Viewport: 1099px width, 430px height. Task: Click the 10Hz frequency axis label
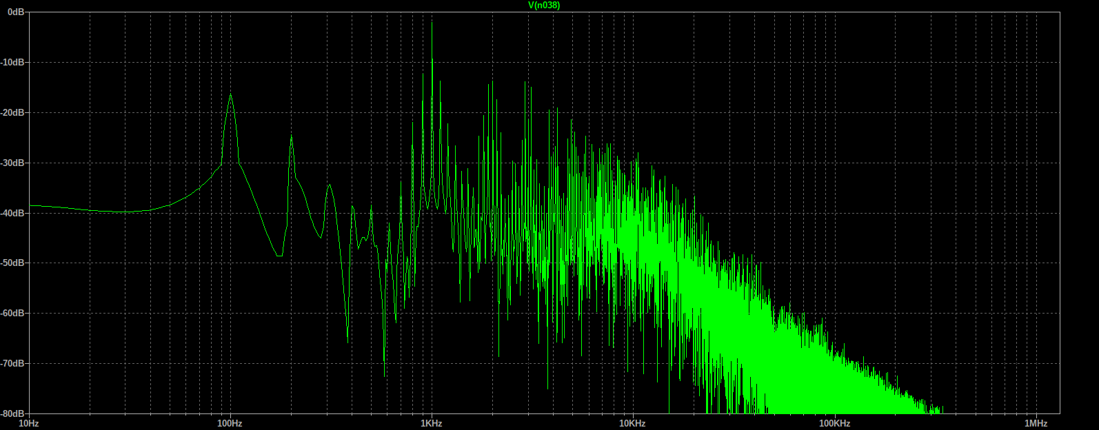click(x=28, y=423)
